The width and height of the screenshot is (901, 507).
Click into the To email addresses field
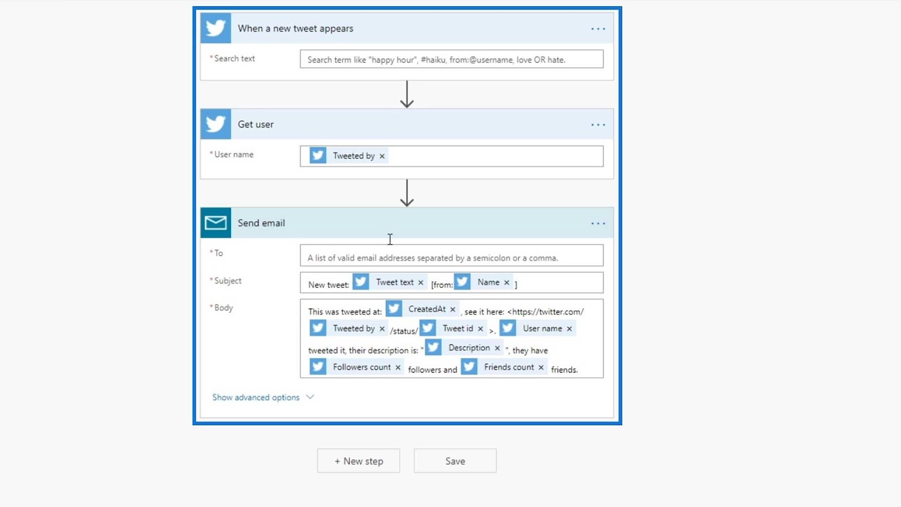[x=452, y=255]
